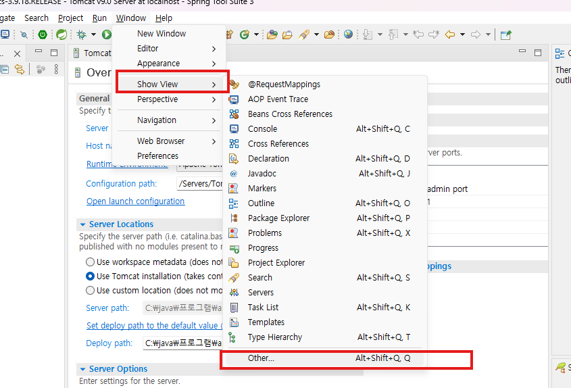571x388 pixels.
Task: Open the debug icon dropdown arrow
Action: 93,34
